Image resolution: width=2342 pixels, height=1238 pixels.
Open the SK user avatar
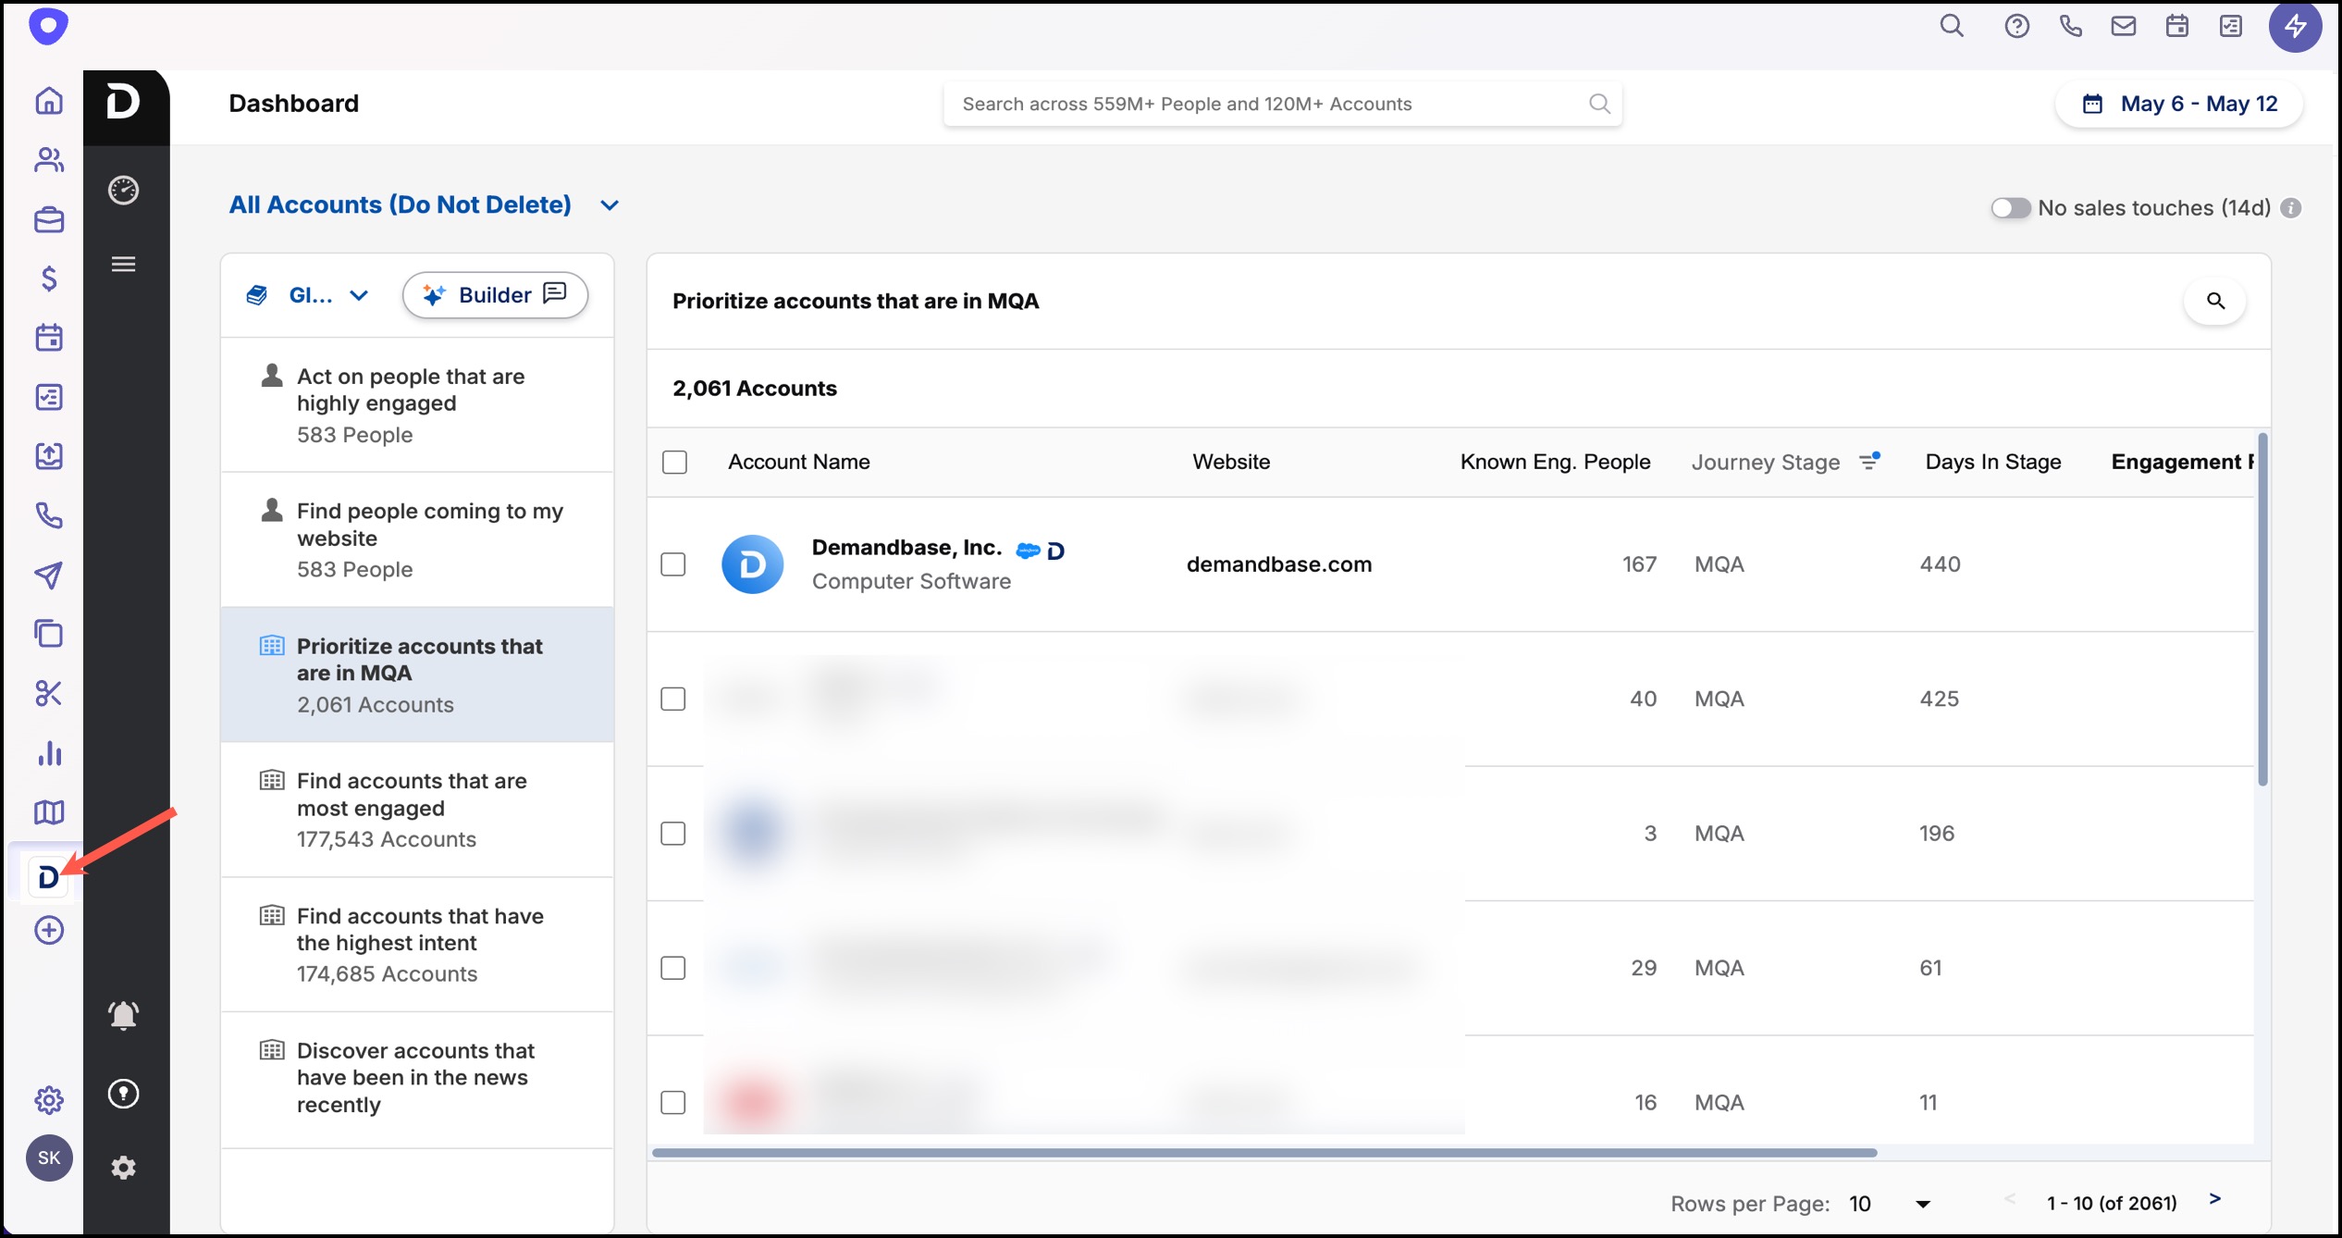[x=49, y=1158]
